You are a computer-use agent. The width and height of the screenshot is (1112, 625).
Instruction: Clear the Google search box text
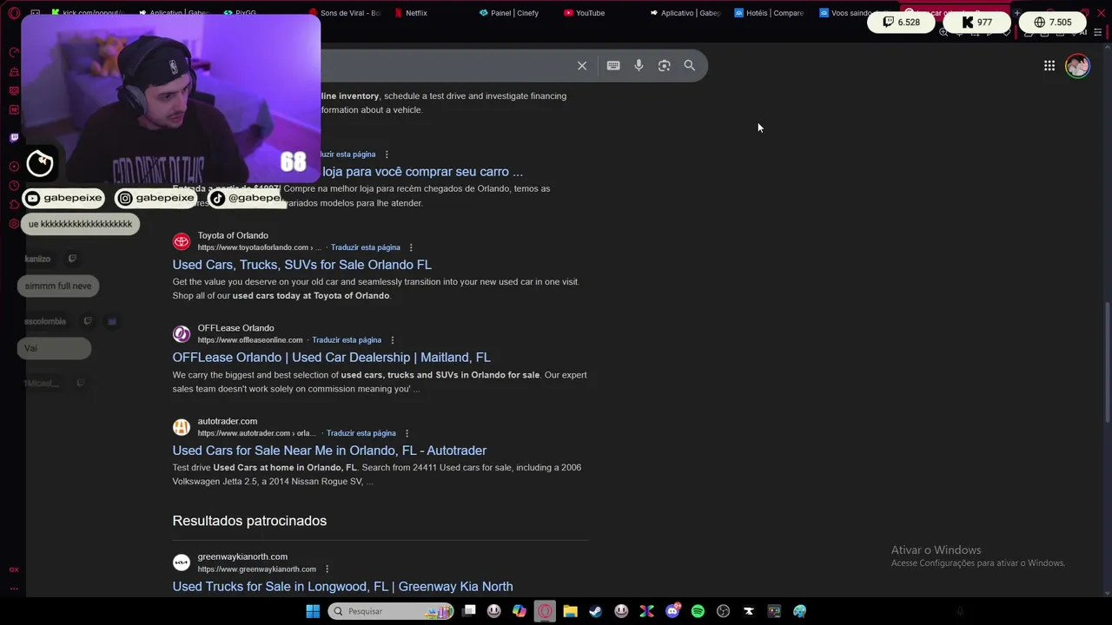click(582, 66)
